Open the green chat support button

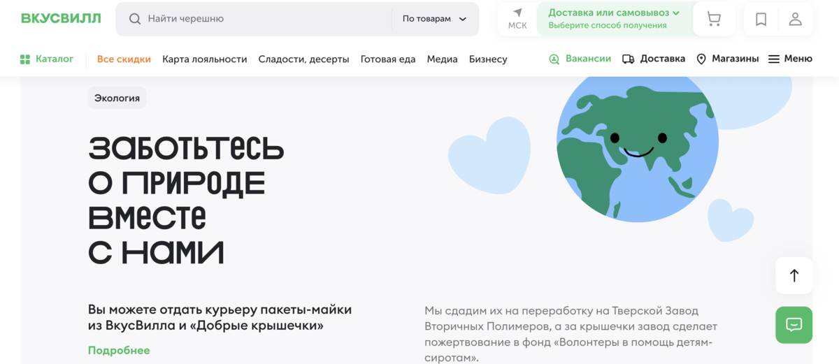pyautogui.click(x=794, y=325)
